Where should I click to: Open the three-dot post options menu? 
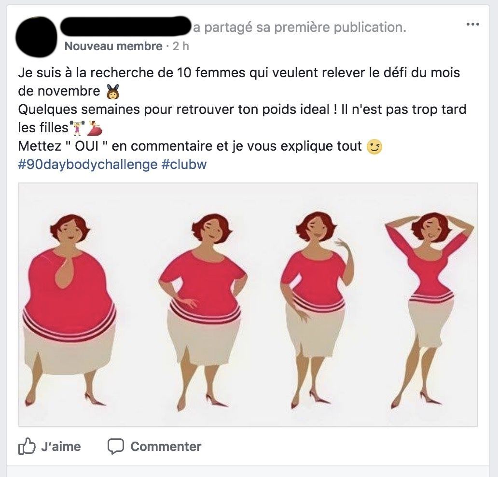point(472,24)
